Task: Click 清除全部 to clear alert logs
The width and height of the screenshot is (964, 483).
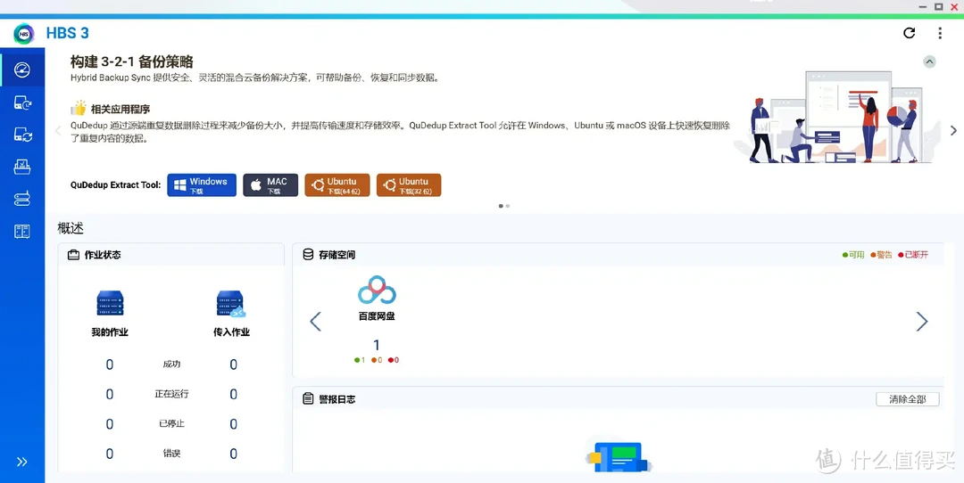Action: tap(907, 399)
